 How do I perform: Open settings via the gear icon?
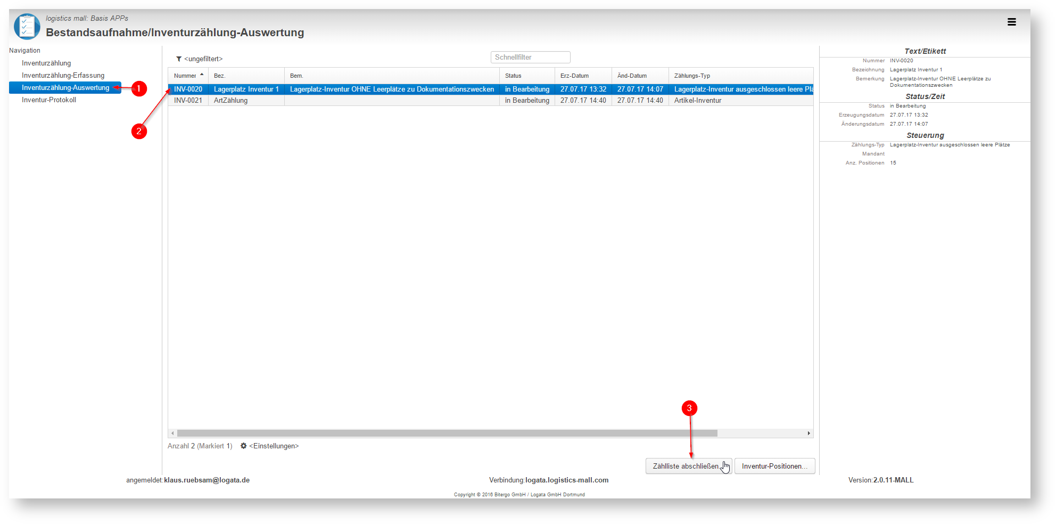243,446
